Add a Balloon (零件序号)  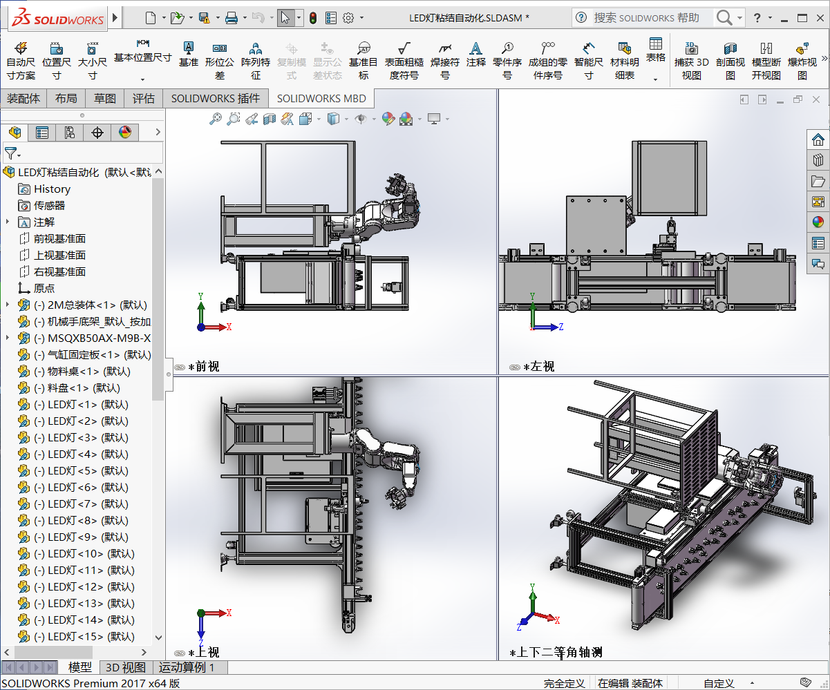[x=507, y=60]
